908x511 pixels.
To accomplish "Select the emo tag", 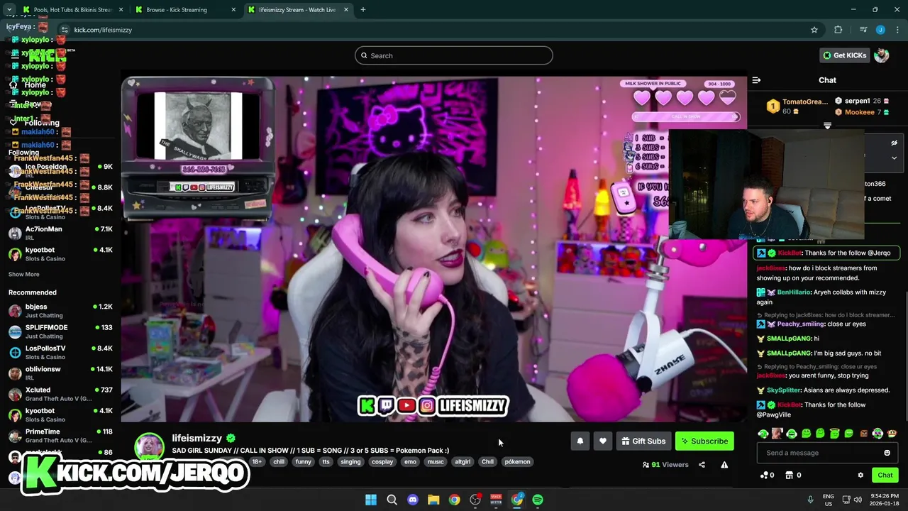I will pyautogui.click(x=410, y=462).
